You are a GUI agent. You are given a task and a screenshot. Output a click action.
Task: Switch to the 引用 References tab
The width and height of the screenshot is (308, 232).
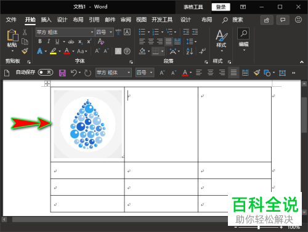pyautogui.click(x=94, y=20)
